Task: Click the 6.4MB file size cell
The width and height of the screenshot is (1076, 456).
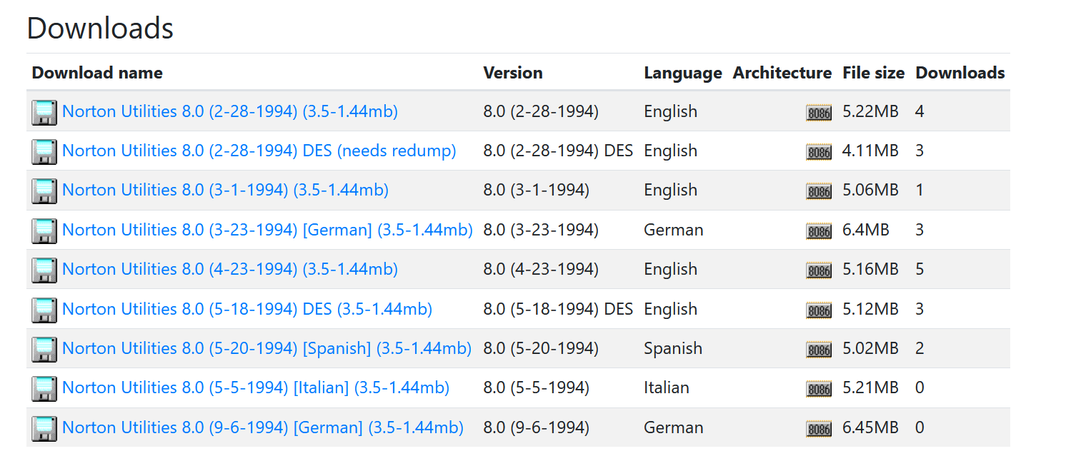Action: click(x=866, y=230)
